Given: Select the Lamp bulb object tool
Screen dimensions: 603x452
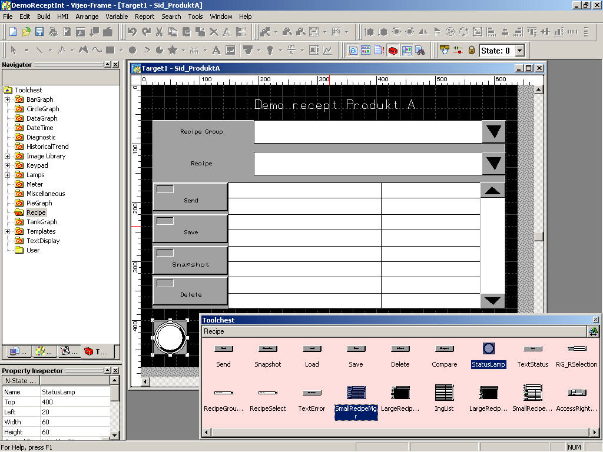Looking at the screenshot, I should (270, 51).
